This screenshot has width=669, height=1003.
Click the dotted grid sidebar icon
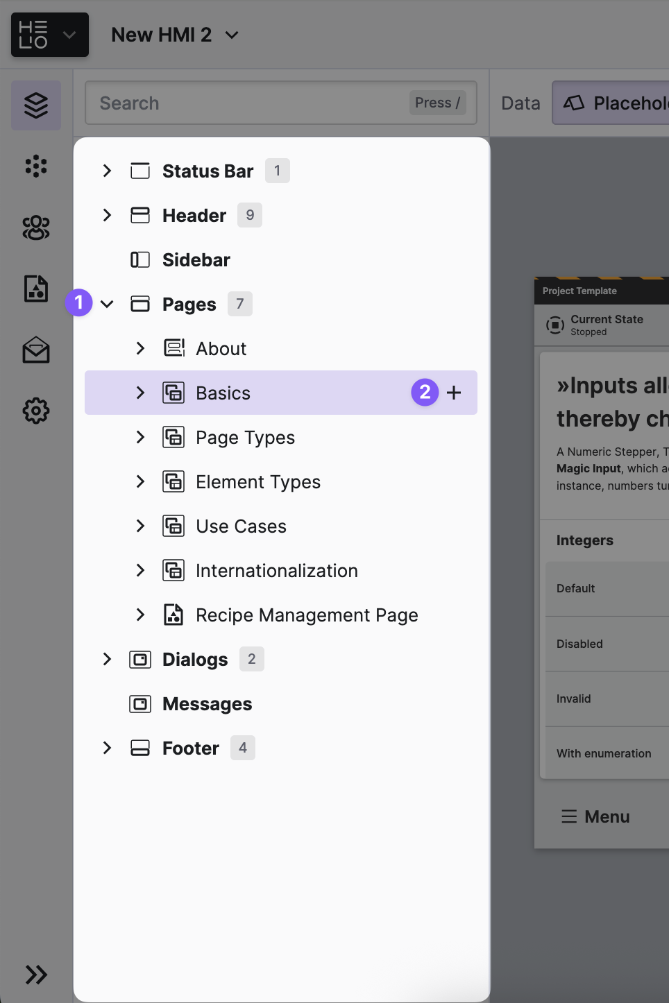(36, 166)
